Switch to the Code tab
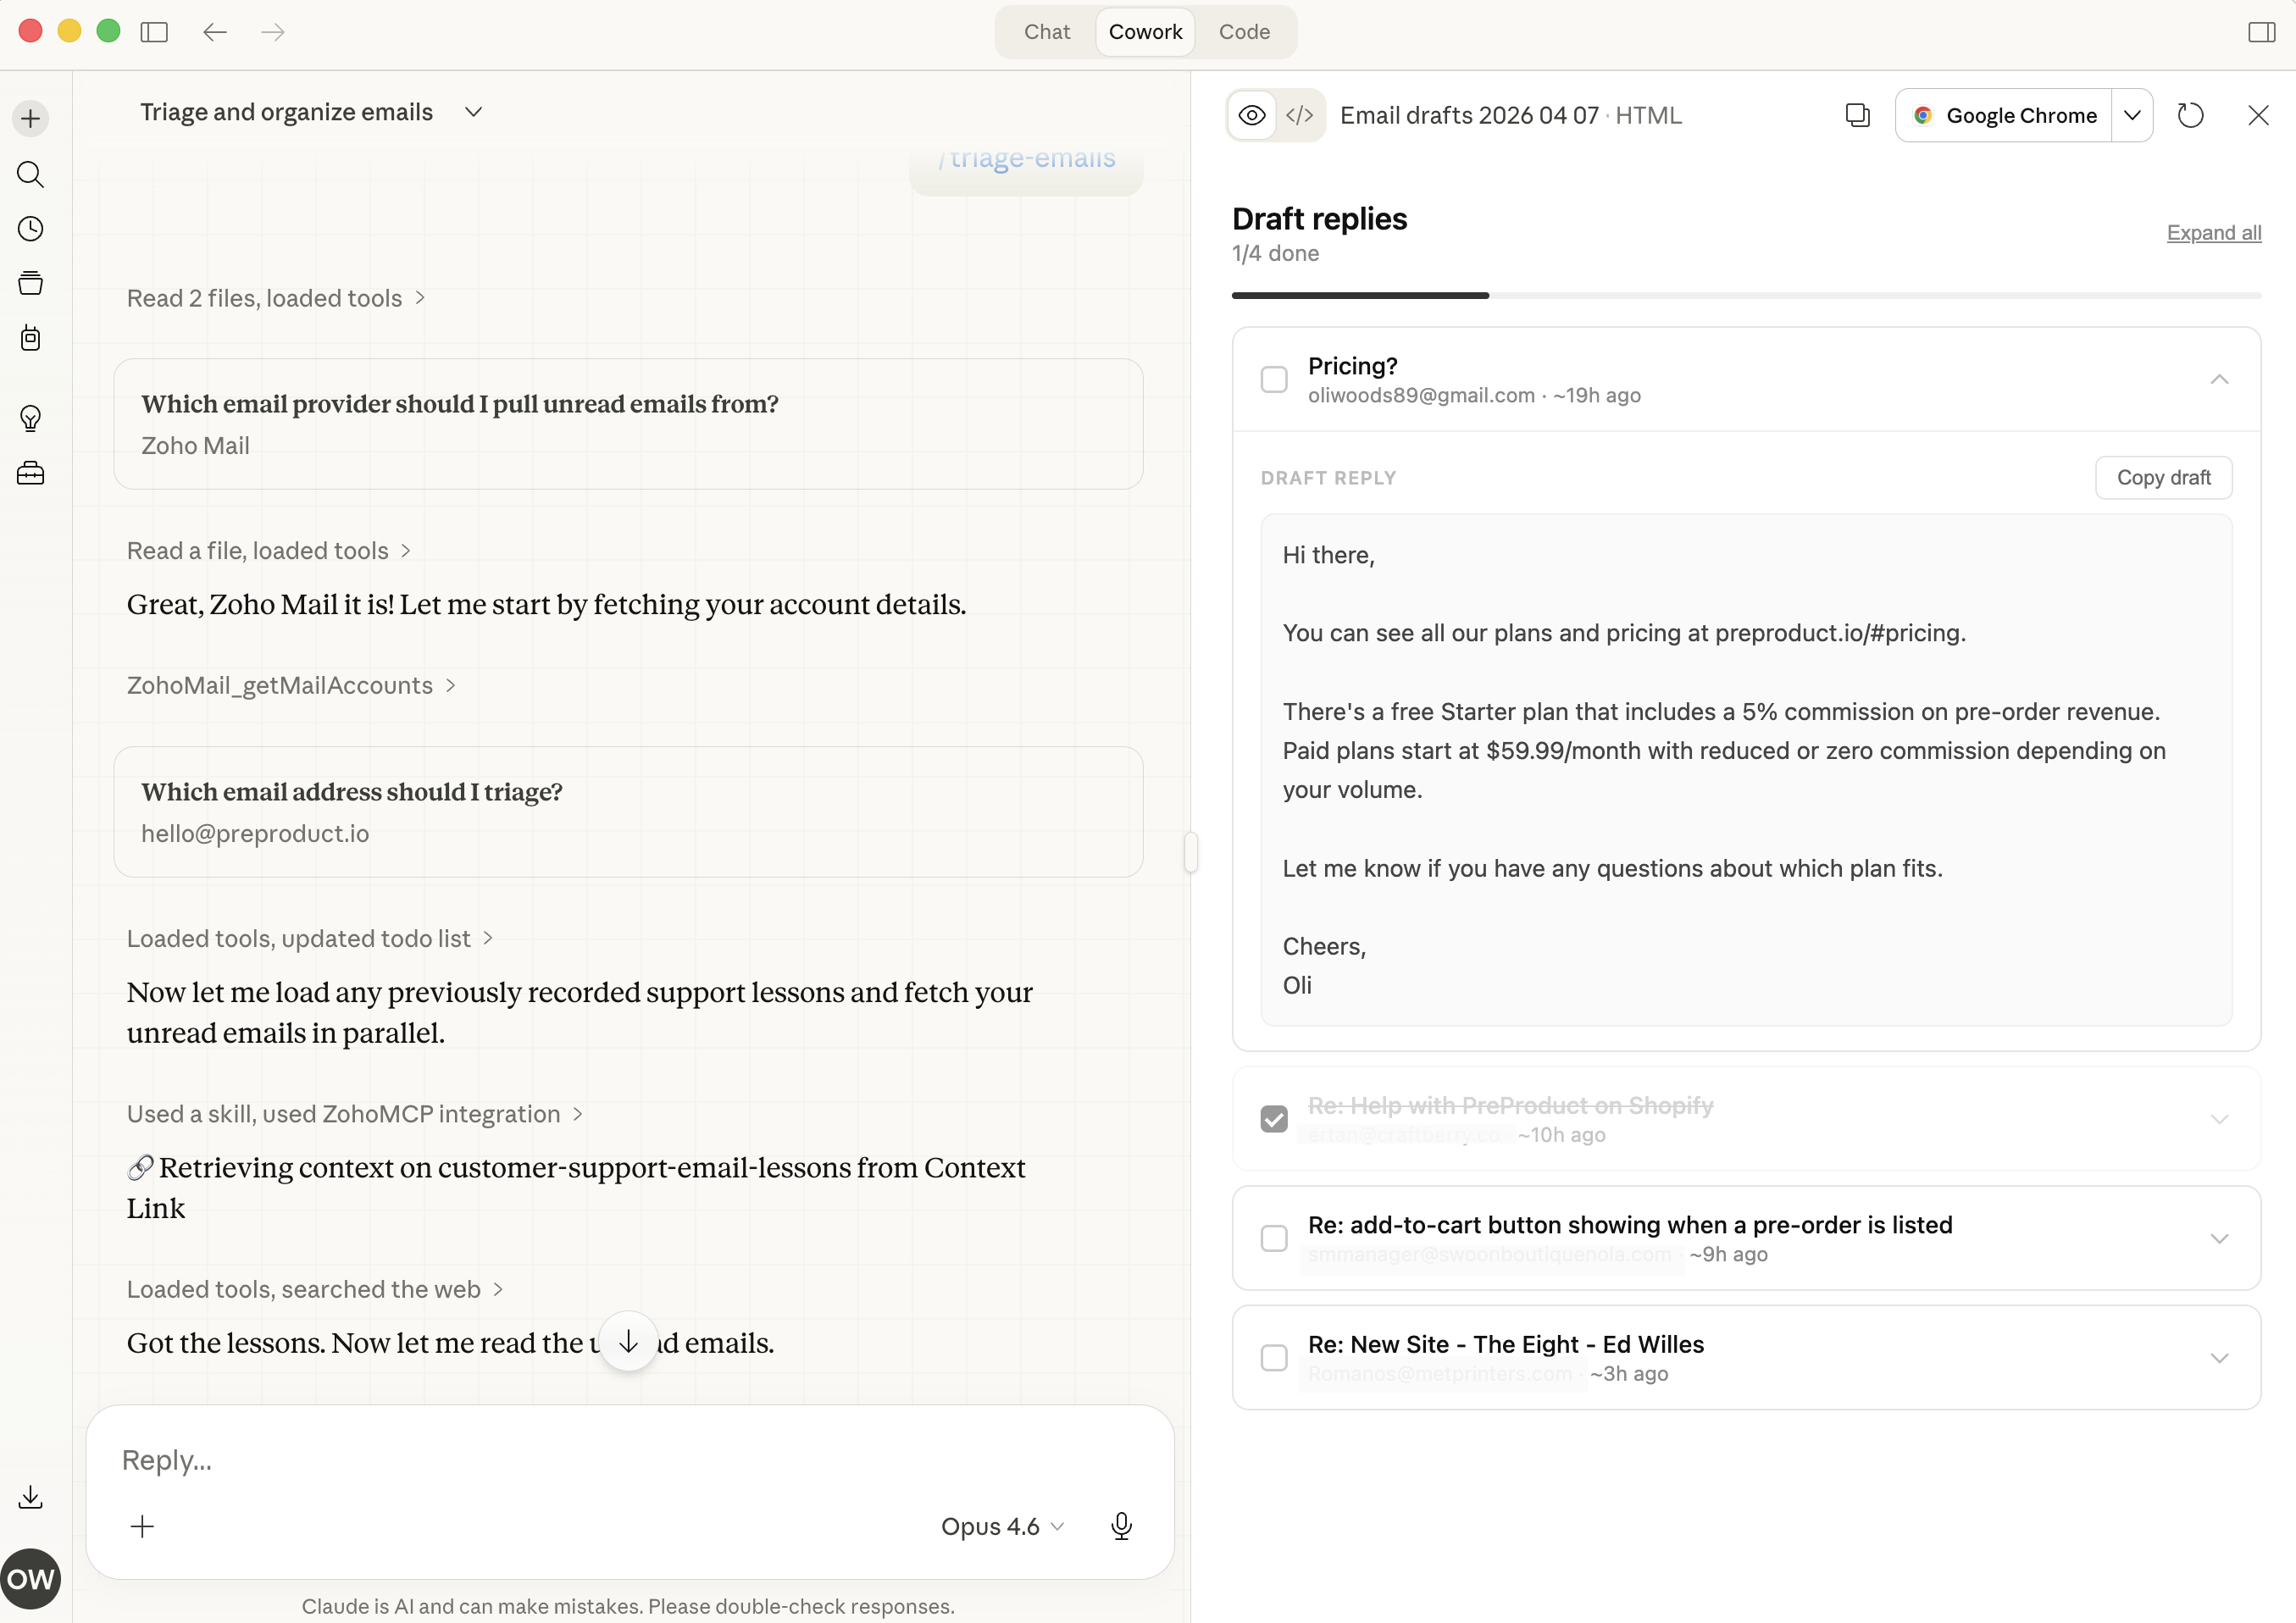2296x1623 pixels. (x=1243, y=31)
